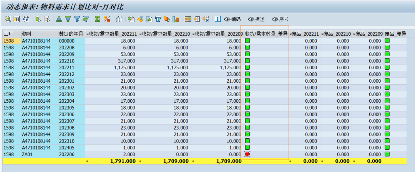Click the 202303 year-month cell
The image size is (415, 172).
click(72, 94)
